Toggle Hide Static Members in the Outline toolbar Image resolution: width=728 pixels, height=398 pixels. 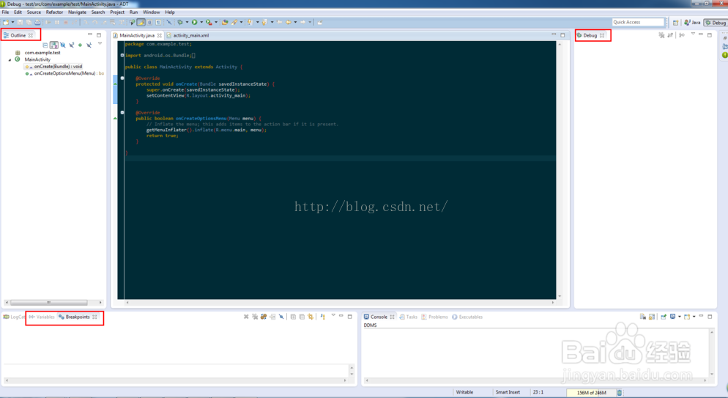[x=72, y=45]
